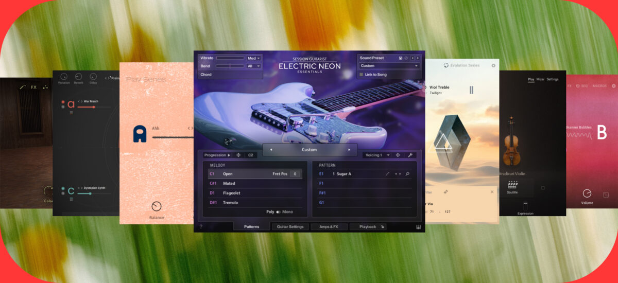This screenshot has width=618, height=283.
Task: Click the keyboard piano icon at bottom right
Action: pyautogui.click(x=419, y=227)
